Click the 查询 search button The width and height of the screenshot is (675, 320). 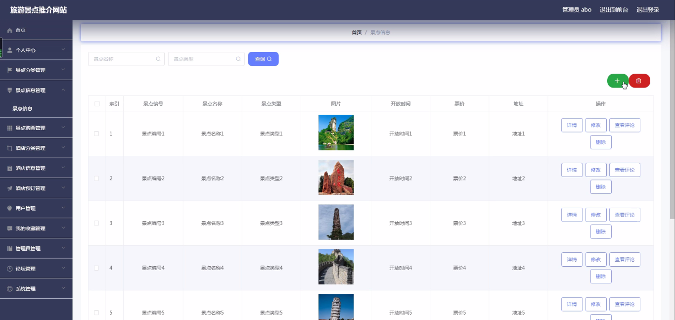coord(263,59)
